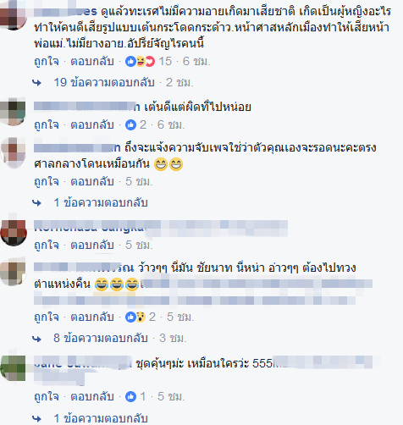Click reply arrow icon beside 8 ข้อความตอบกลับ
The image size is (403, 425).
36,339
